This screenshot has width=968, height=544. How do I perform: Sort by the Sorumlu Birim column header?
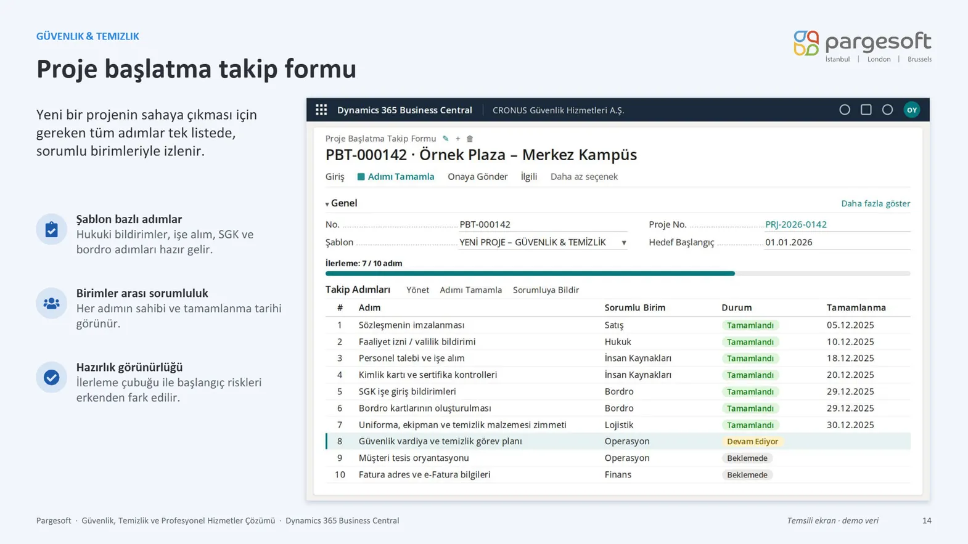click(x=634, y=307)
